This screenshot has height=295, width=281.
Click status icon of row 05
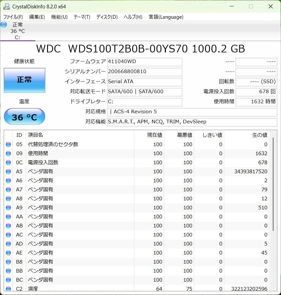tap(8, 144)
